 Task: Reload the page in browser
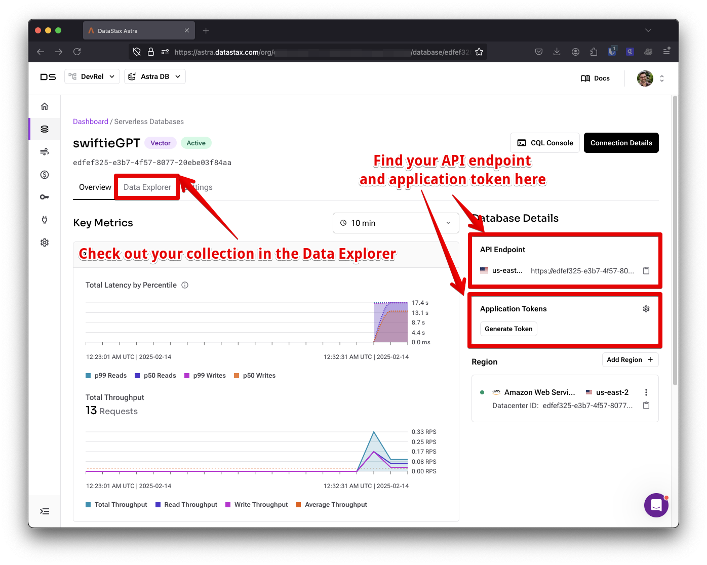click(77, 52)
